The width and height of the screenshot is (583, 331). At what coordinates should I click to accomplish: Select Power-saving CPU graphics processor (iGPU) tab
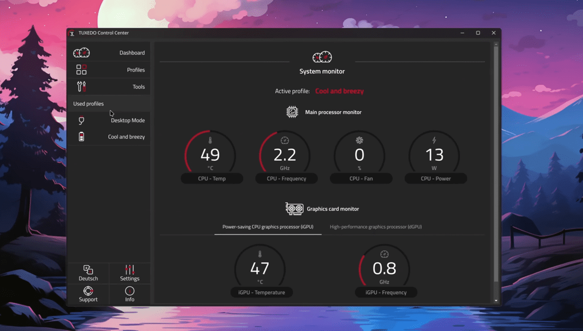(268, 227)
